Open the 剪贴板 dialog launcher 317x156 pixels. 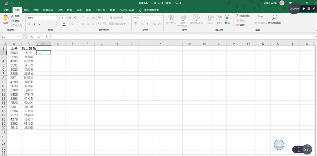coord(24,30)
